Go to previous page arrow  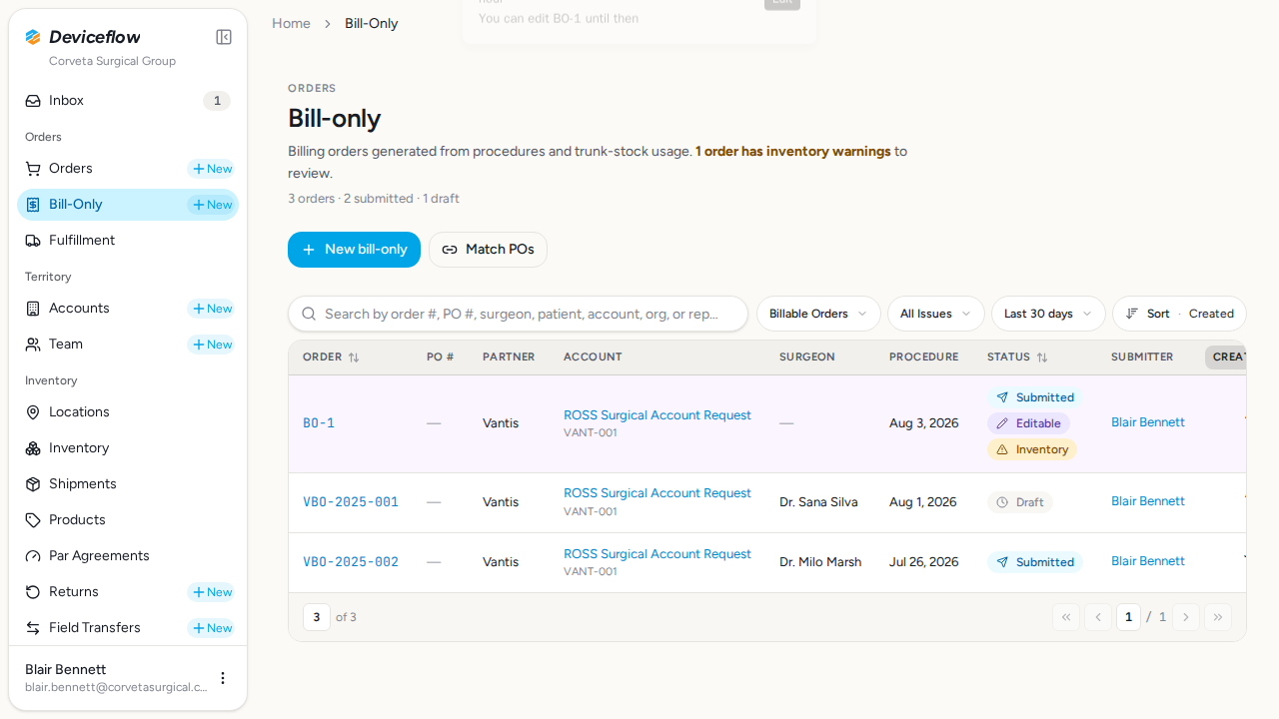point(1098,617)
